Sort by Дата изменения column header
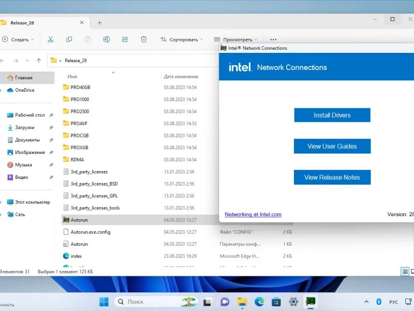 [181, 76]
